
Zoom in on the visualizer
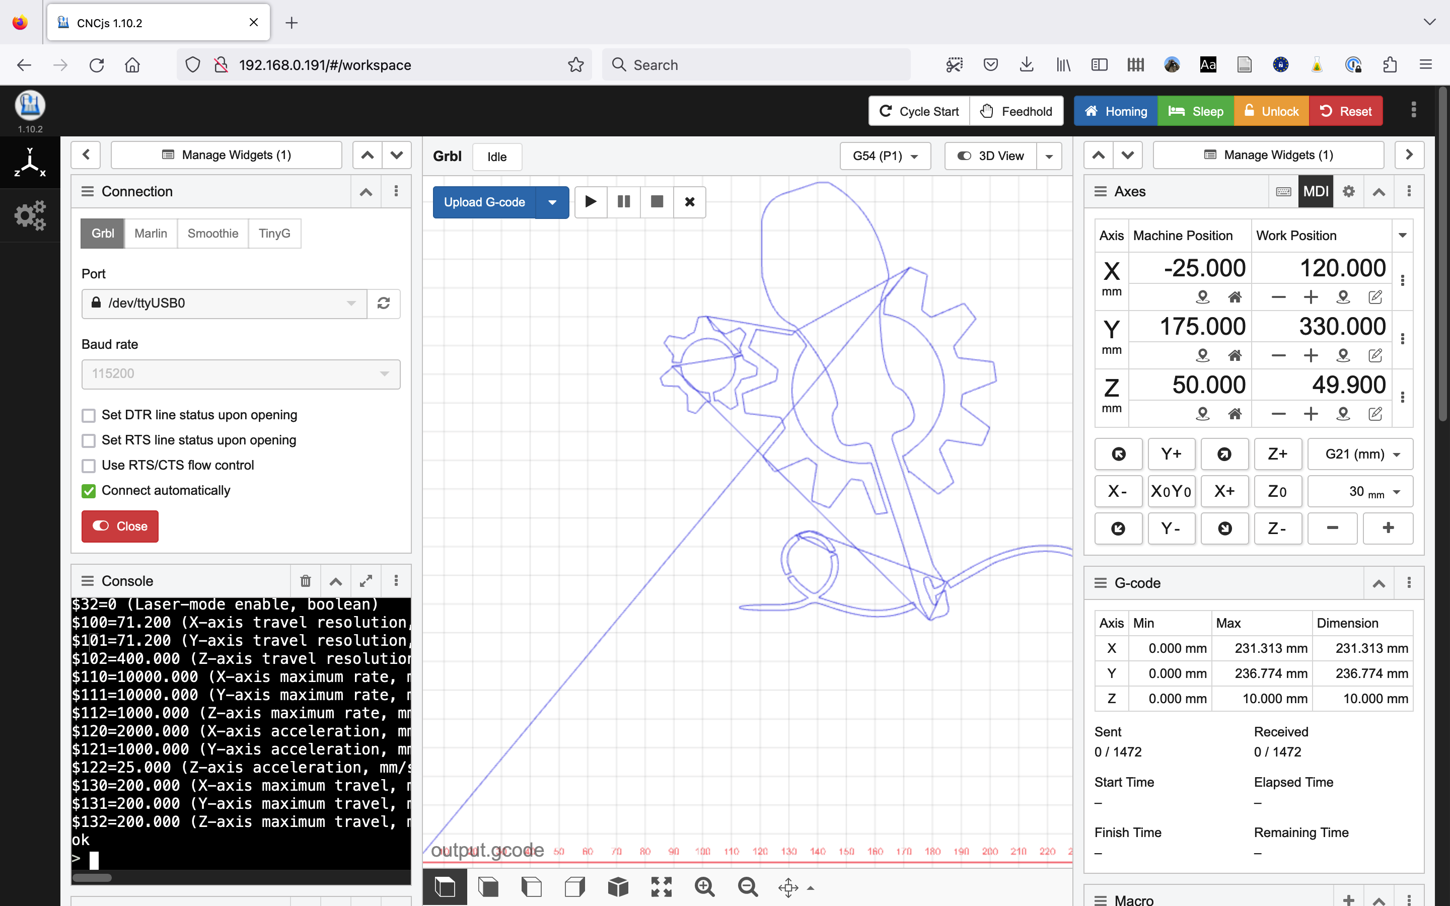click(x=705, y=887)
